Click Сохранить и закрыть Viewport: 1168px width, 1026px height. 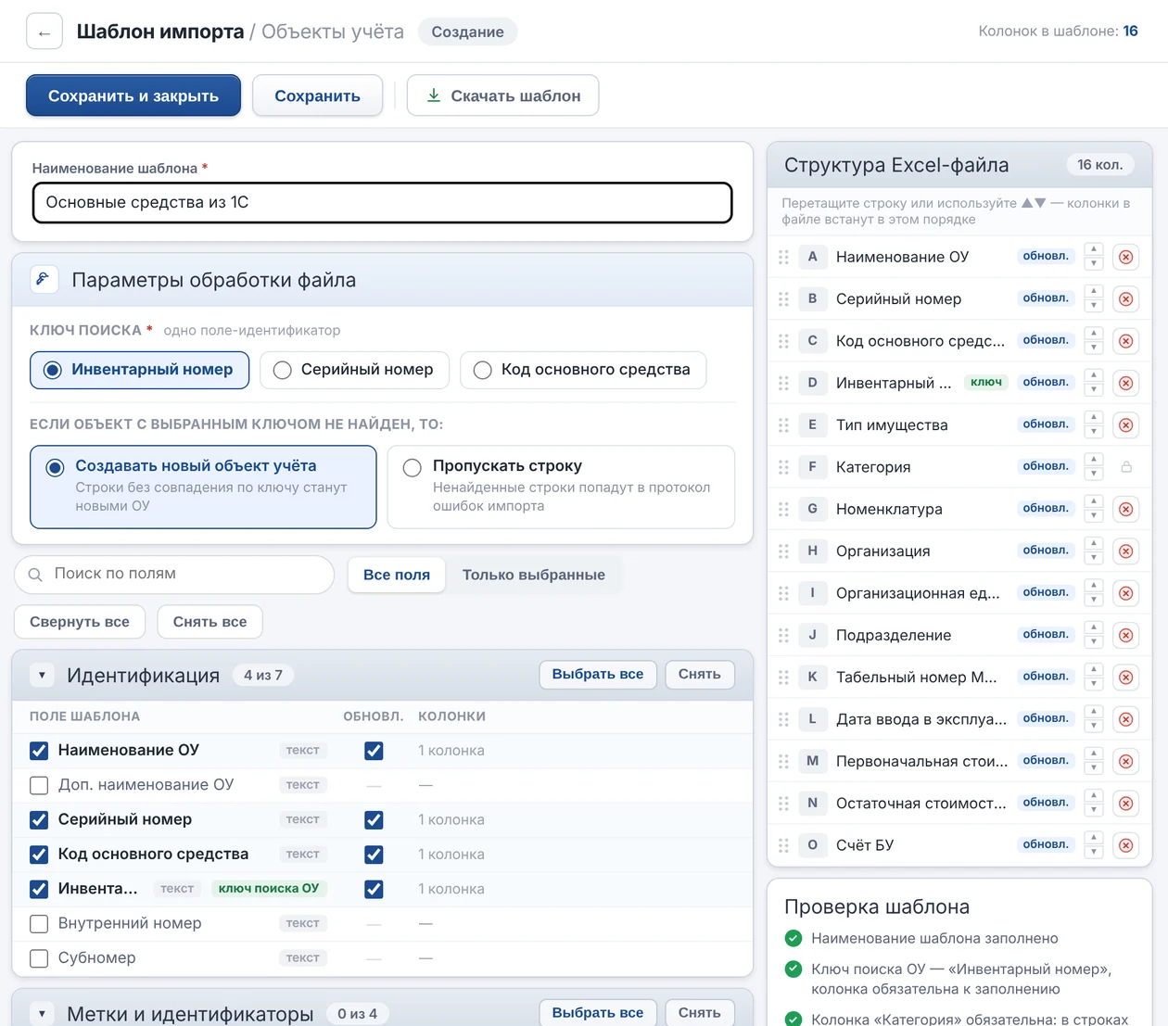pyautogui.click(x=133, y=95)
